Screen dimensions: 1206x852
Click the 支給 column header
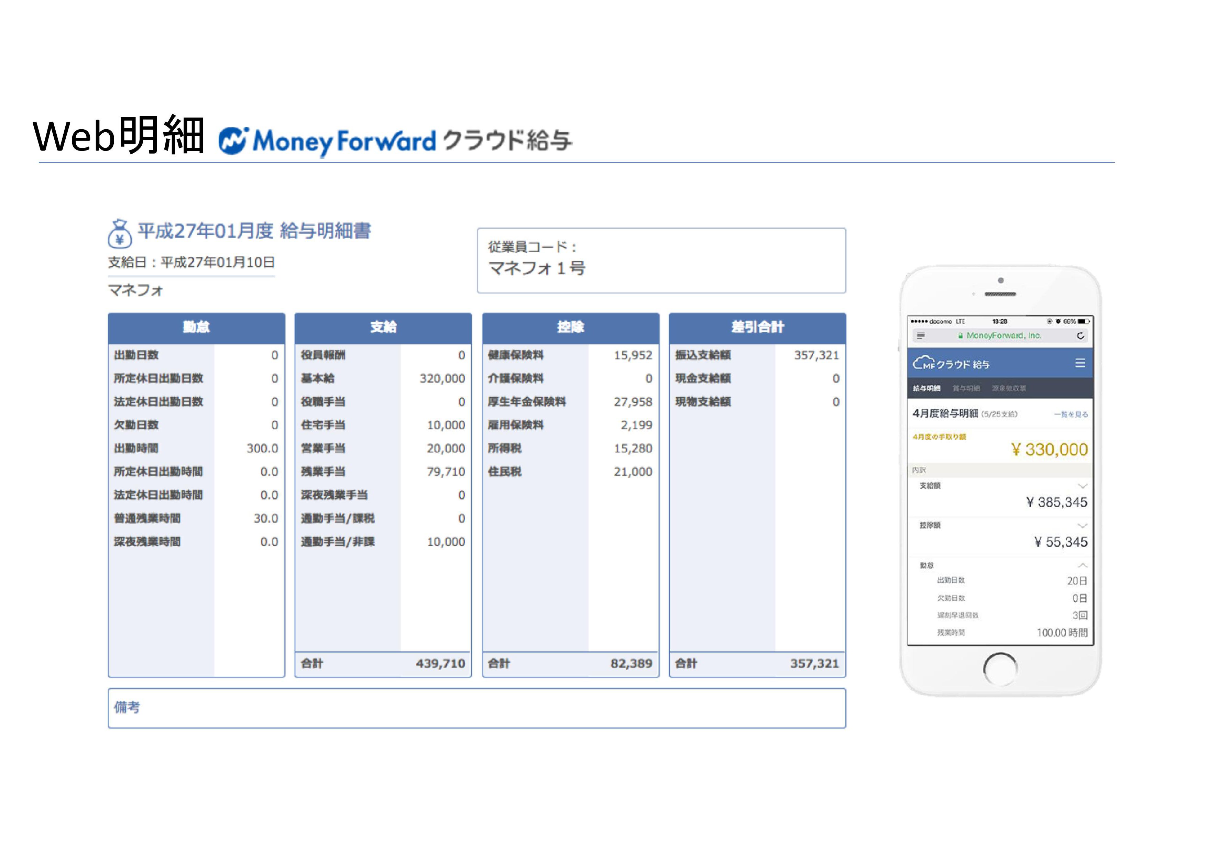coord(383,328)
